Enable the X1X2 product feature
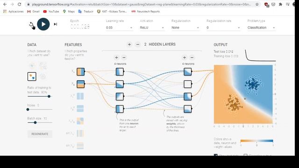299x168 pixels. [x=80, y=121]
